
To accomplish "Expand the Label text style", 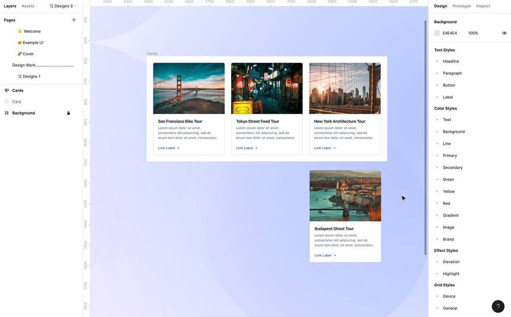I will 437,97.
